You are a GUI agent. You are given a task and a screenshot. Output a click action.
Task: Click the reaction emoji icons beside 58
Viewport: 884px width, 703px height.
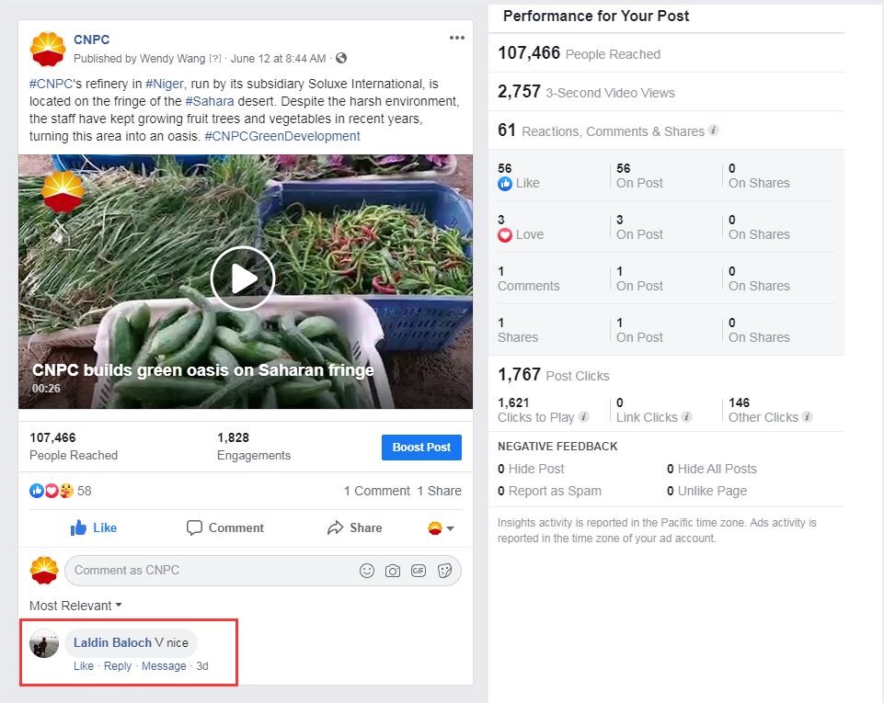(x=52, y=491)
